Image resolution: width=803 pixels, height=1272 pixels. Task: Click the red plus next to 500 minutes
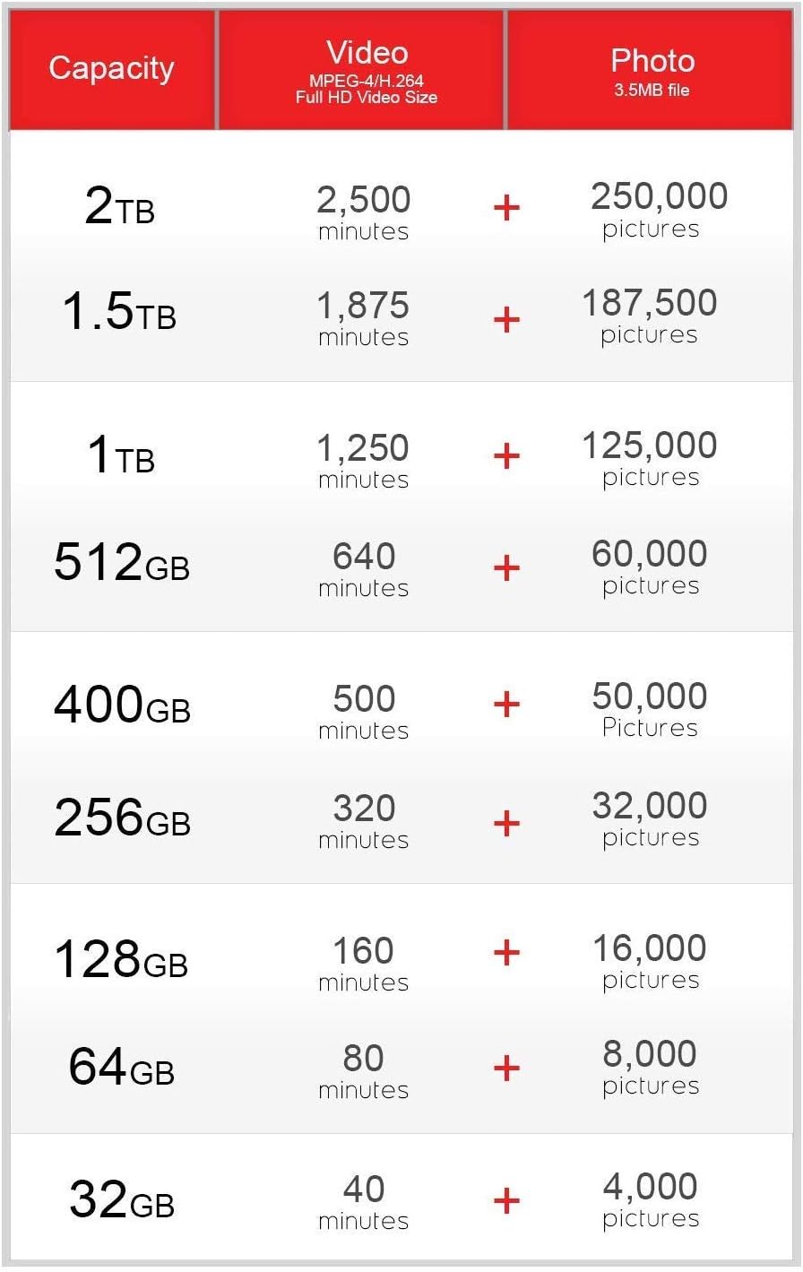506,705
